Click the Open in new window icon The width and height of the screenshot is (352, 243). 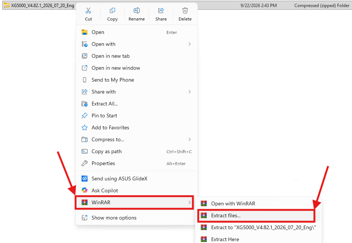85,68
